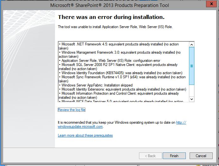Click the Cancel button
Image resolution: width=219 pixels, height=166 pixels.
tap(201, 156)
